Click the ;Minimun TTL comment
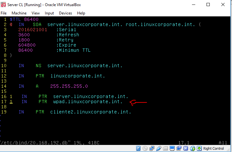232x152 pixels. pyautogui.click(x=73, y=50)
